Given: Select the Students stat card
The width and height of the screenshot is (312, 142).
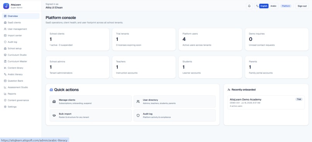Looking at the screenshot, I should tap(210, 67).
